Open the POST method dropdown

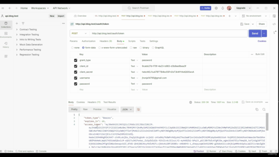(x=79, y=34)
